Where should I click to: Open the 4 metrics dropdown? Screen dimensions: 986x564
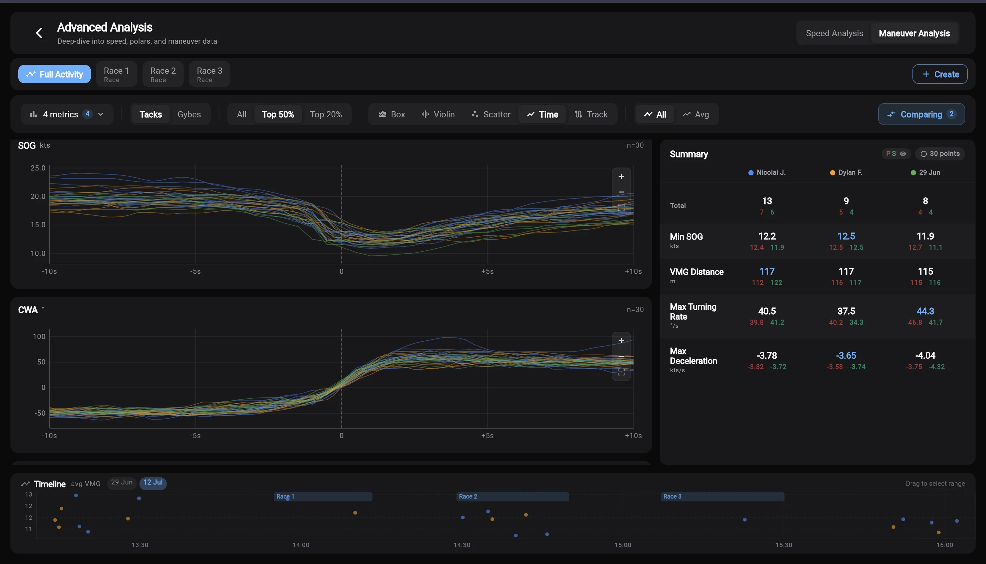point(67,114)
